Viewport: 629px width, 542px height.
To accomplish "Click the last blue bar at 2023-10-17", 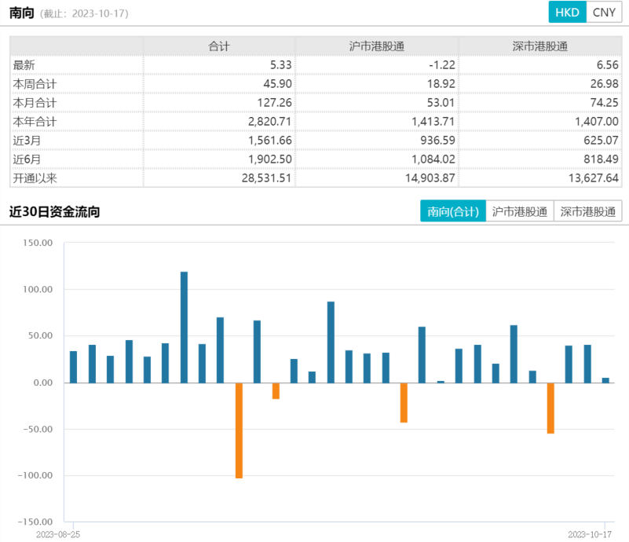I will [605, 380].
